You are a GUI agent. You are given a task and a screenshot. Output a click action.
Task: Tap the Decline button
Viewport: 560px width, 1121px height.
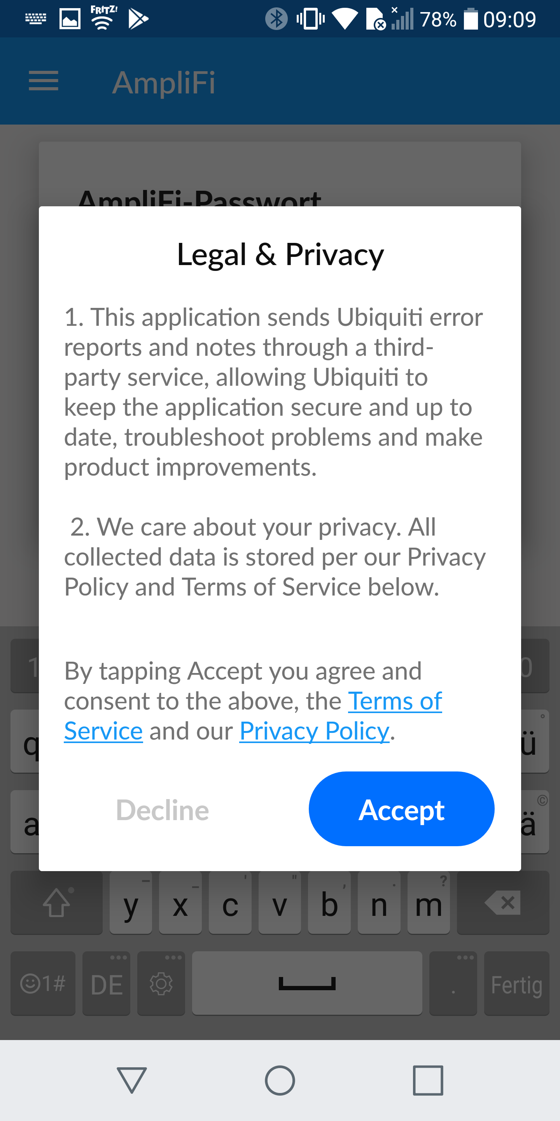point(163,810)
